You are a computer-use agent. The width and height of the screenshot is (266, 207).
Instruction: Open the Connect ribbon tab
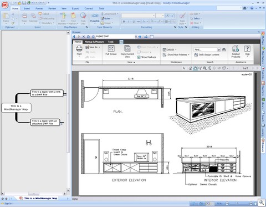click(89, 8)
